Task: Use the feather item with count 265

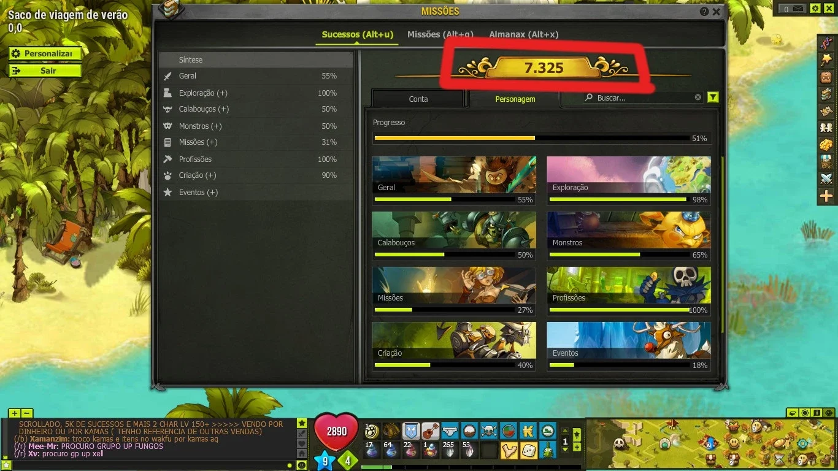Action: pos(450,450)
